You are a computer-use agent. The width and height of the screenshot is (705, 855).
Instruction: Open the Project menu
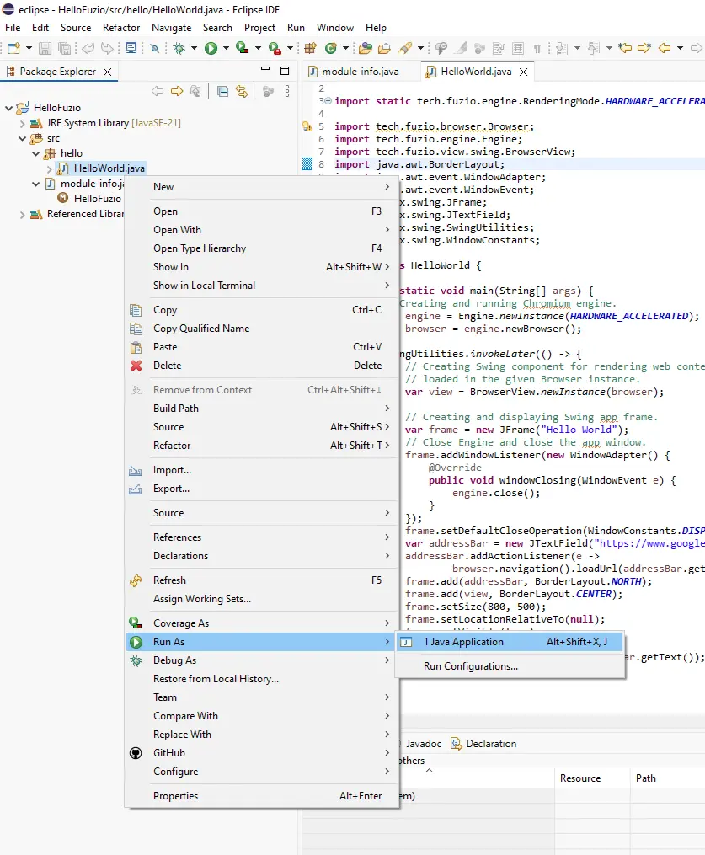click(x=259, y=27)
